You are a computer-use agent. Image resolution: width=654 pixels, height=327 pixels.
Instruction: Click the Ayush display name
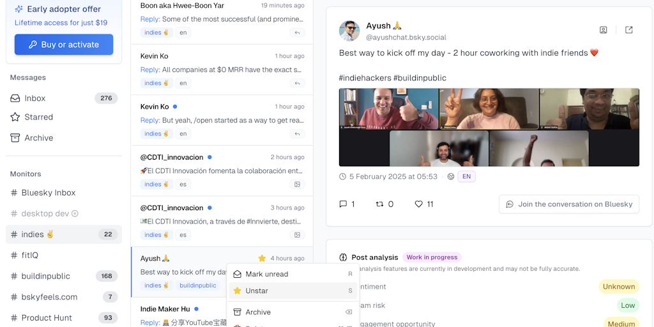pos(384,26)
